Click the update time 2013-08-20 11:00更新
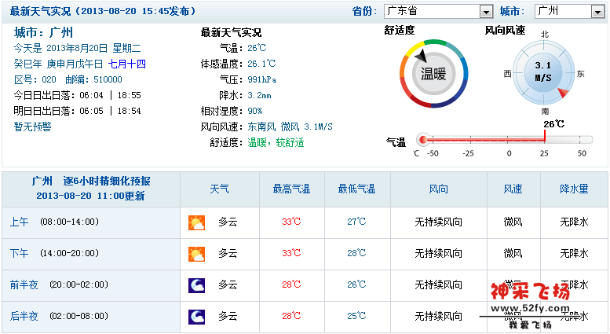610x334 pixels. (x=90, y=196)
